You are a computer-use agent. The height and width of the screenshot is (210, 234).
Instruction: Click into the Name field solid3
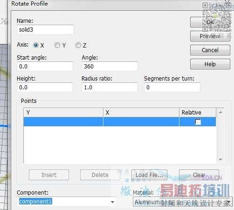pyautogui.click(x=45, y=29)
